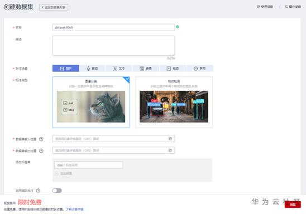Switch to the 表格 table scenario tab
Viewport: 306px width, 214px height.
click(x=146, y=69)
